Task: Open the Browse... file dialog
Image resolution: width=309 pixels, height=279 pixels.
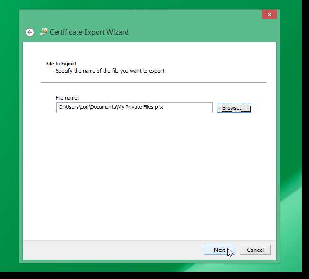Action: 234,108
